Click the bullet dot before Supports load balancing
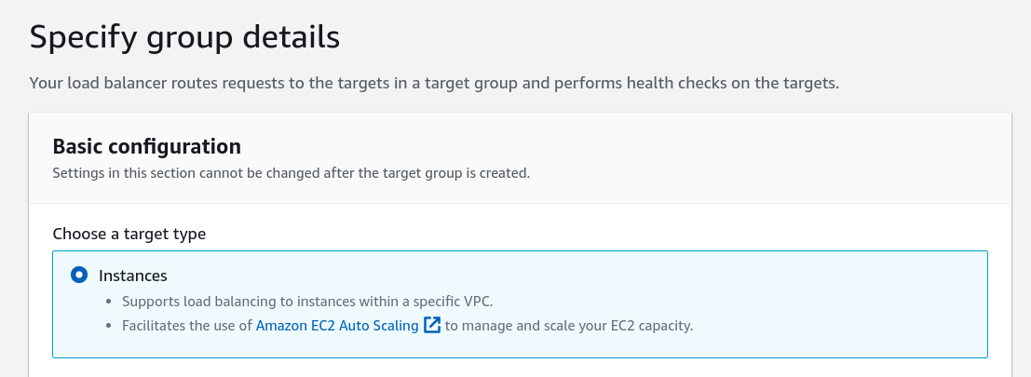The width and height of the screenshot is (1031, 377). (110, 302)
